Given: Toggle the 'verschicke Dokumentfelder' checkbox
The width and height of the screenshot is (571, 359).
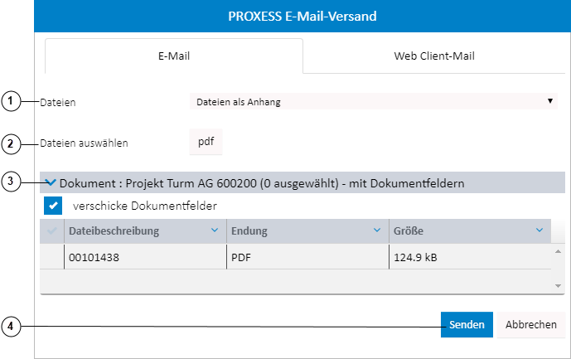Looking at the screenshot, I should 52,205.
